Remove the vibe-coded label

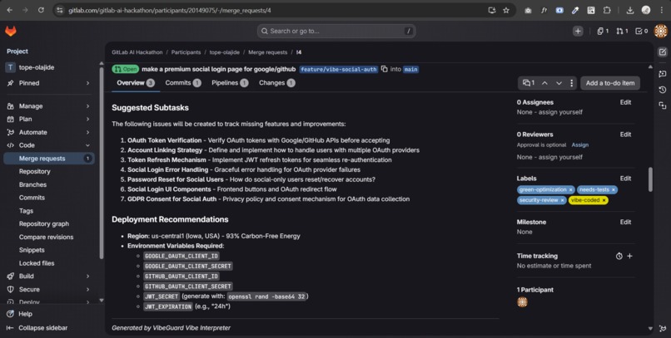click(604, 200)
